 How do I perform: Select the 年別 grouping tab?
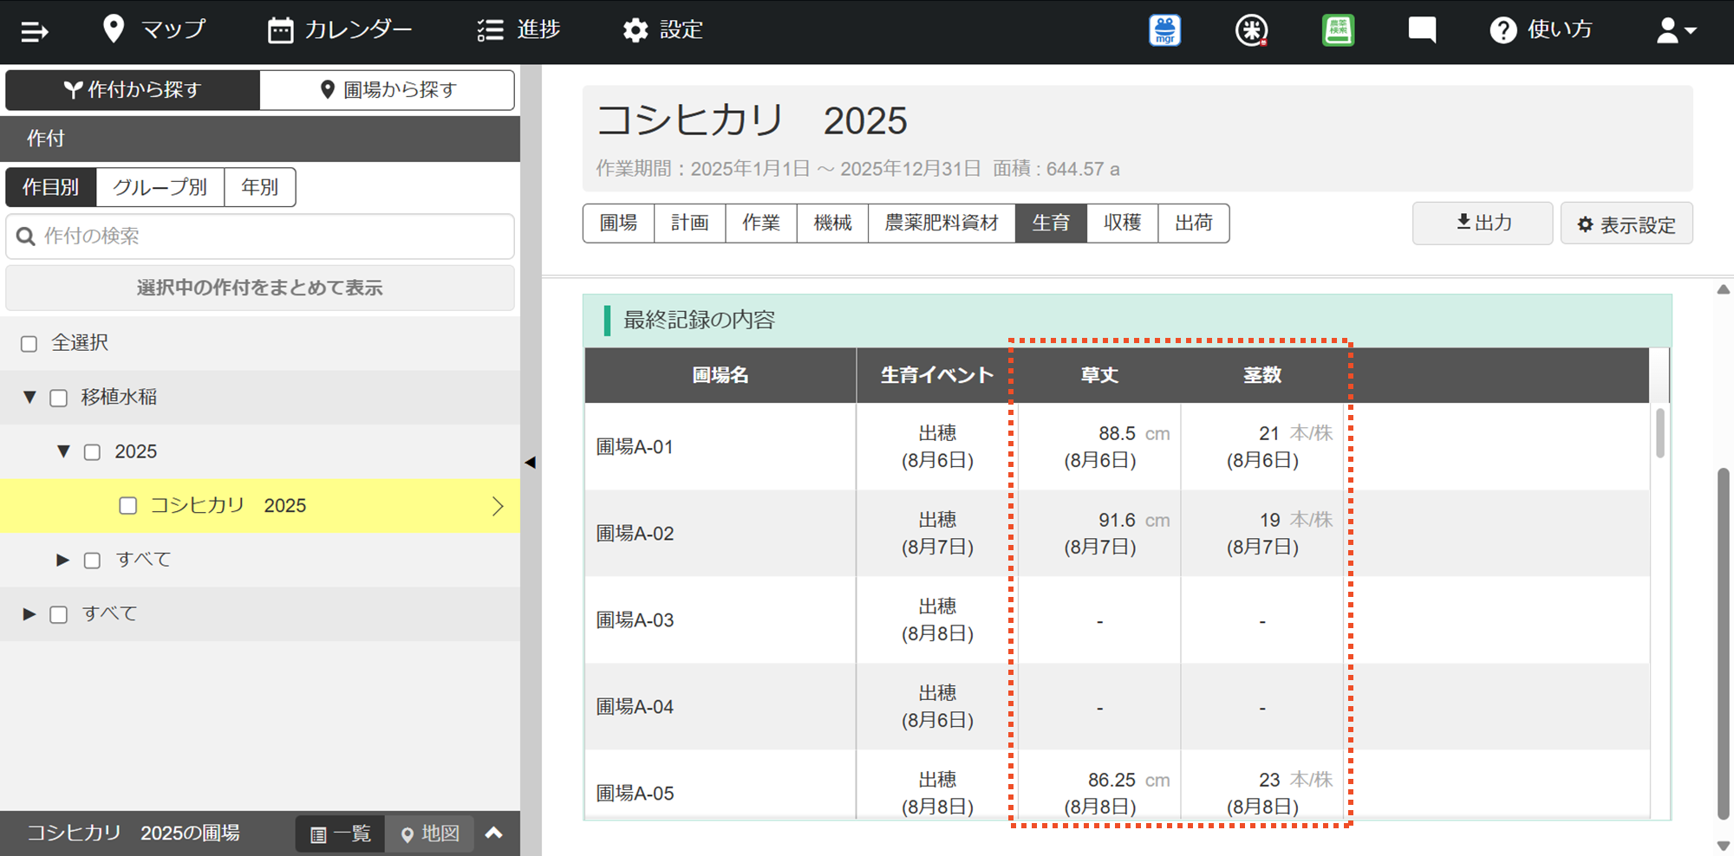(260, 187)
